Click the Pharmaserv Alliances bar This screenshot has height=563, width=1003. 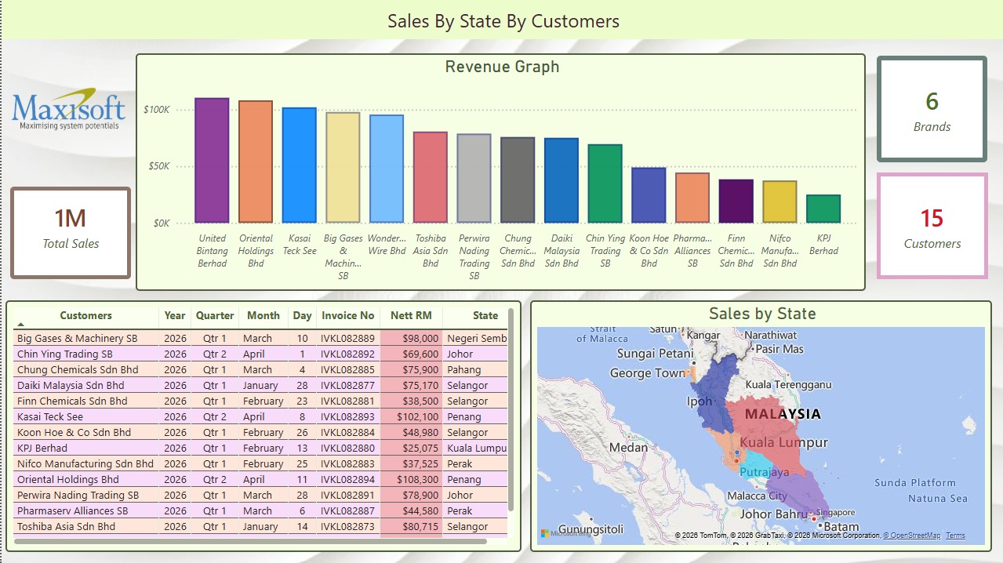(x=692, y=198)
